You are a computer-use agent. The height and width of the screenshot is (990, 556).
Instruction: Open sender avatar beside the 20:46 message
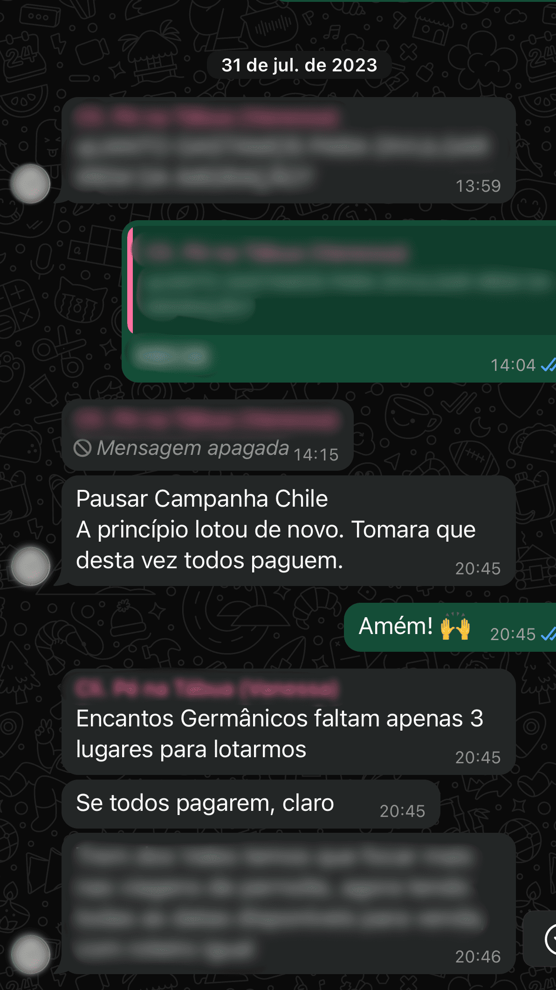click(31, 955)
